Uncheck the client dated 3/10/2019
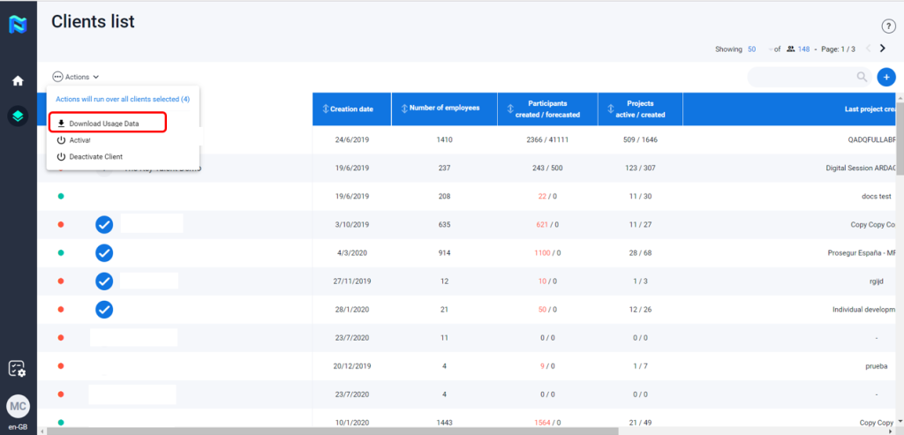The width and height of the screenshot is (904, 435). coord(104,224)
